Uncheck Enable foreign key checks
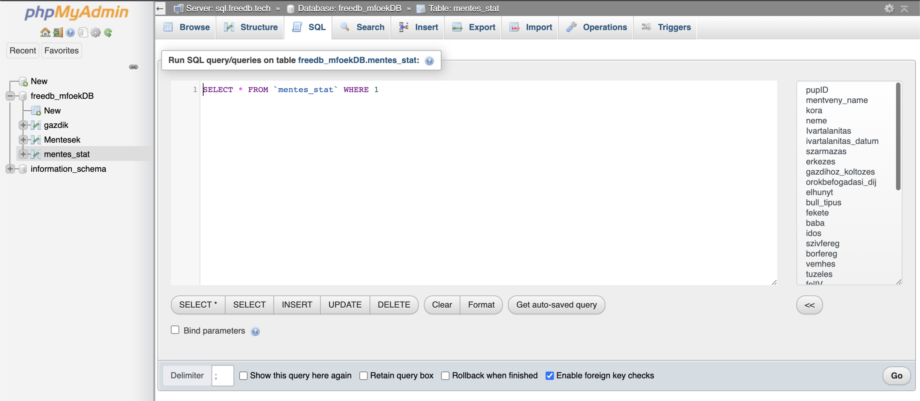Image resolution: width=920 pixels, height=401 pixels. click(x=549, y=376)
